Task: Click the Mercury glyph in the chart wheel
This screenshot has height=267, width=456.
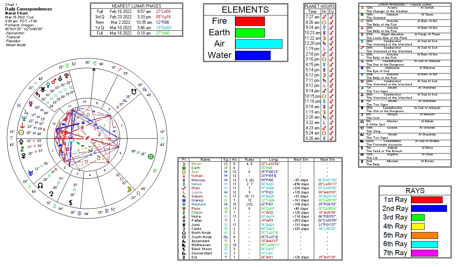Action: 31,104
